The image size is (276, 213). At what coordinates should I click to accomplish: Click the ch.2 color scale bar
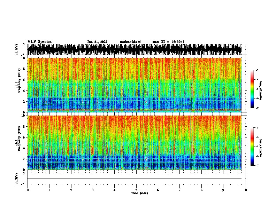click(x=252, y=147)
